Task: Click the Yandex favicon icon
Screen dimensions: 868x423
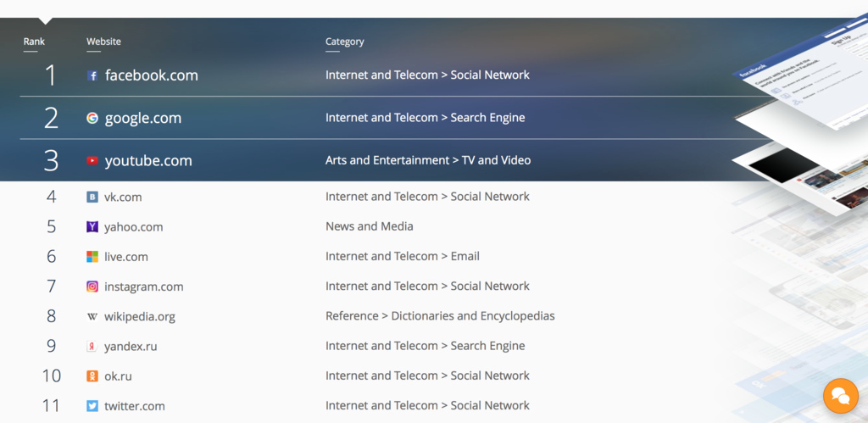Action: click(x=92, y=347)
